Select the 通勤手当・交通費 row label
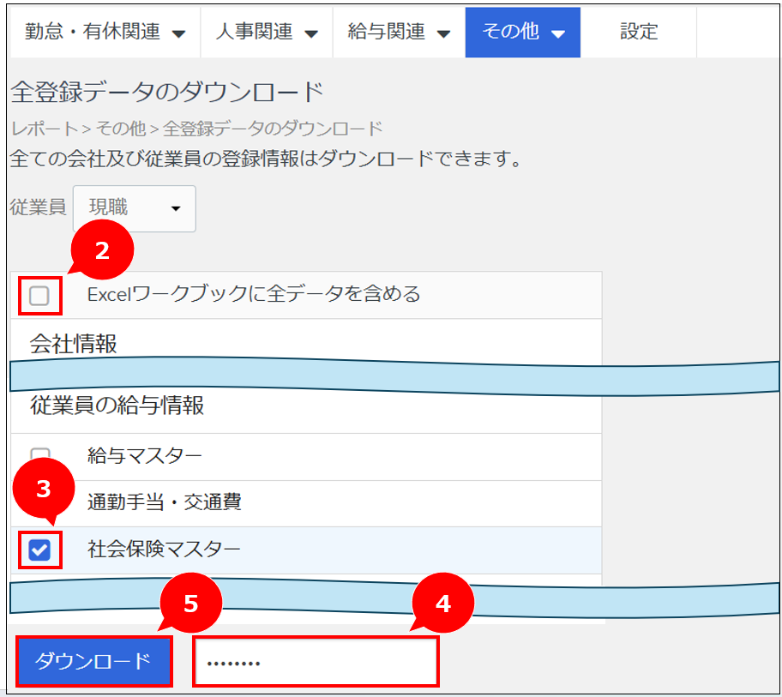Screen dimensions: 782x697 point(164,502)
